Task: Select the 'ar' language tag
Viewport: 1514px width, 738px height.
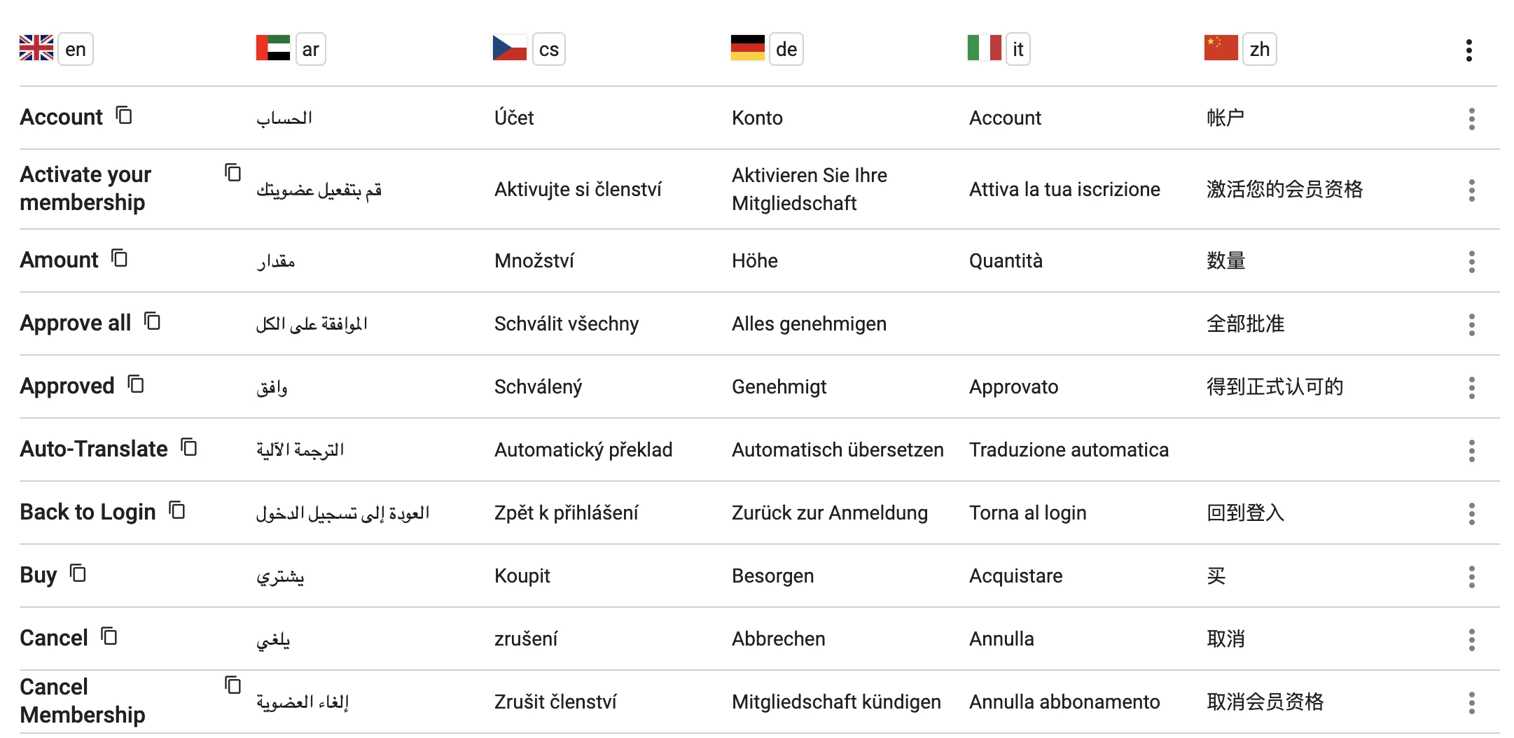Action: tap(310, 49)
